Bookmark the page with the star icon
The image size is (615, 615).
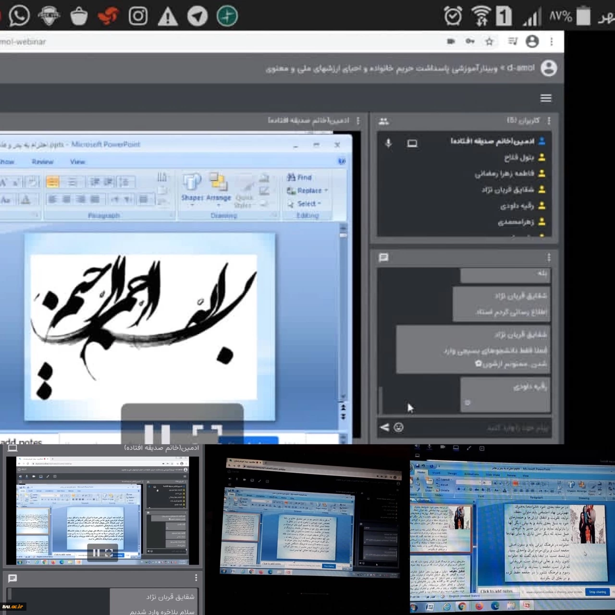(489, 42)
